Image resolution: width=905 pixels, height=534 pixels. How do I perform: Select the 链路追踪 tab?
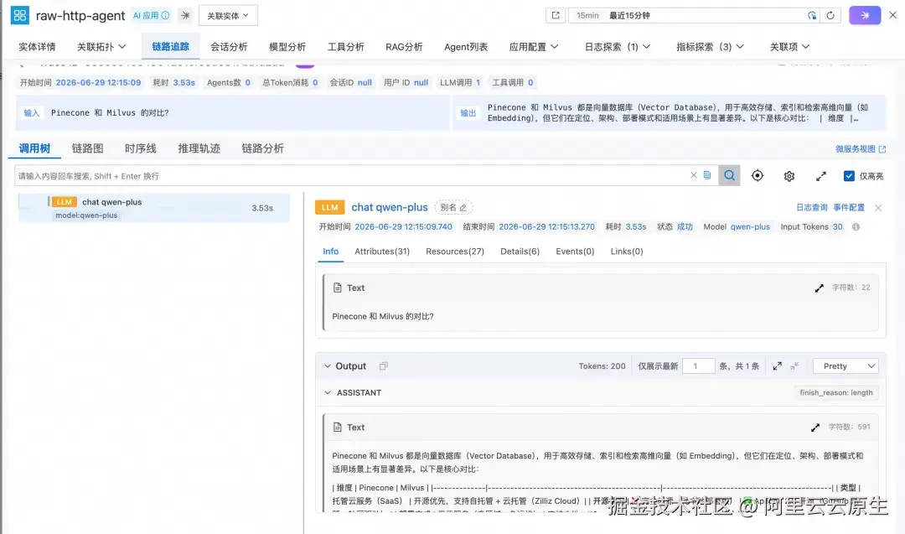170,47
